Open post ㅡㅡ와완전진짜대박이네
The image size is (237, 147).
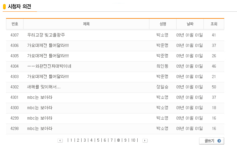[x=49, y=66]
